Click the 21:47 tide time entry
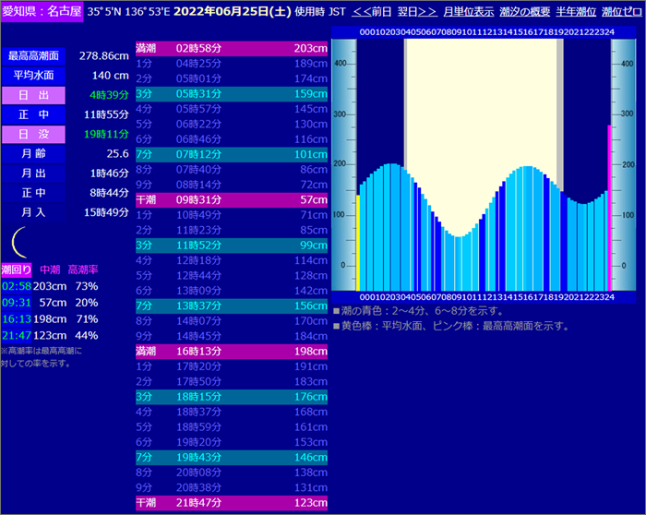 (x=17, y=336)
